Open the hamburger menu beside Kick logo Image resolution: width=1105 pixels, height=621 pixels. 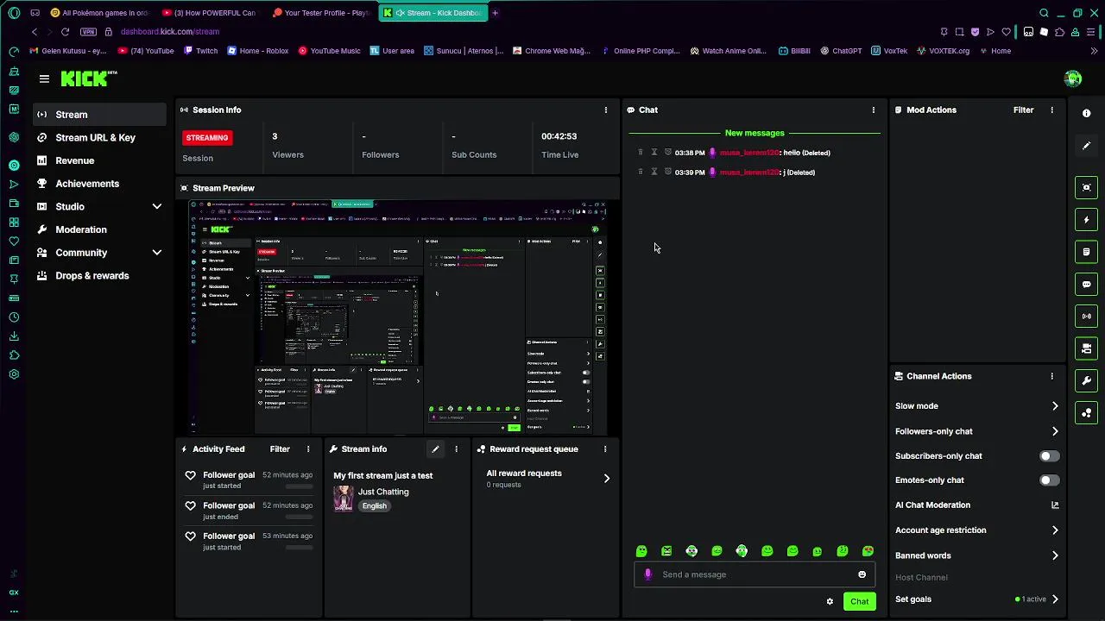[x=44, y=78]
